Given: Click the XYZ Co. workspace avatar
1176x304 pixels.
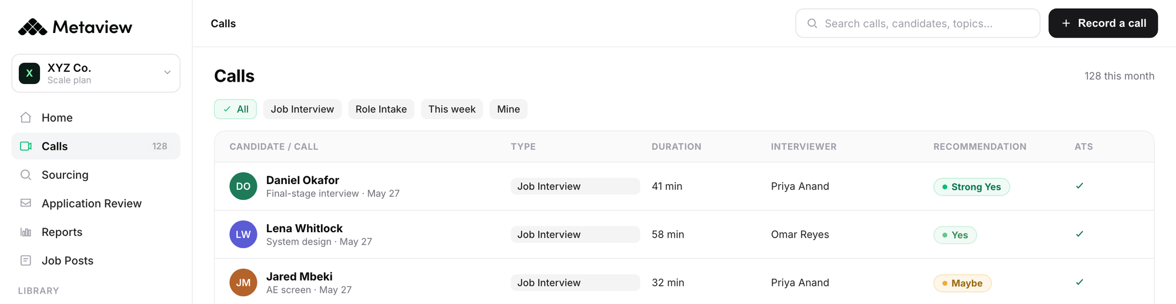Looking at the screenshot, I should 29,74.
